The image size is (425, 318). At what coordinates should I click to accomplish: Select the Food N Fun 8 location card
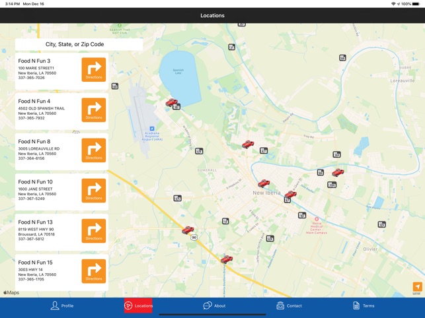[61, 152]
